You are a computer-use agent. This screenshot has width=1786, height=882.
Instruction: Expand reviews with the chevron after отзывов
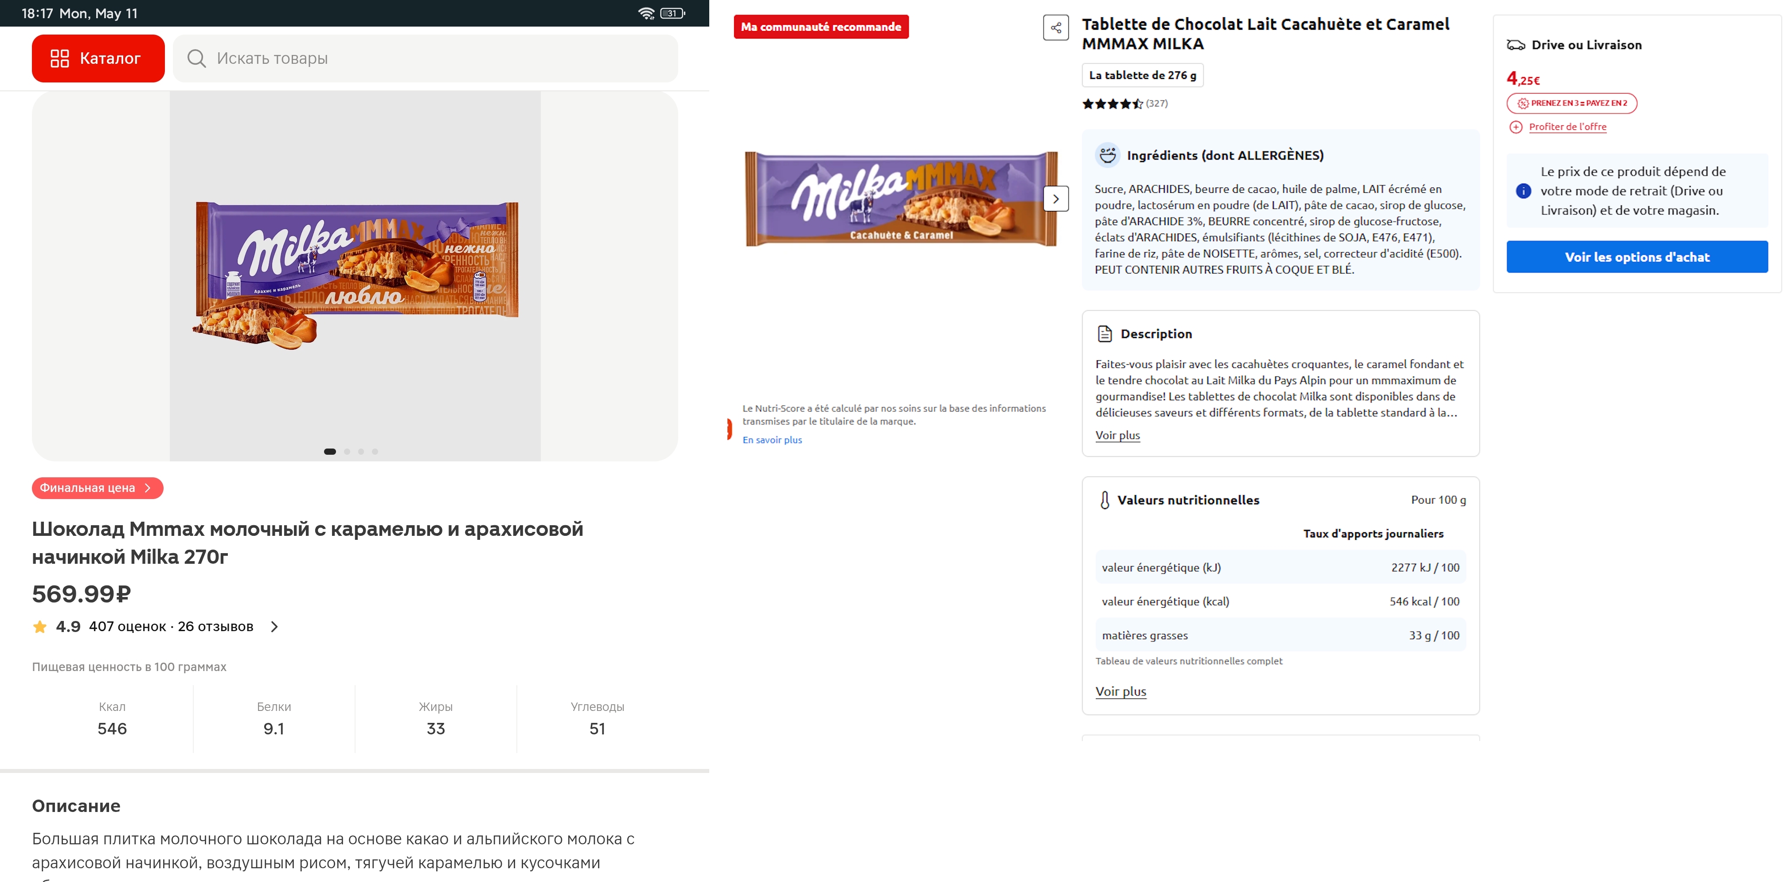(x=274, y=627)
